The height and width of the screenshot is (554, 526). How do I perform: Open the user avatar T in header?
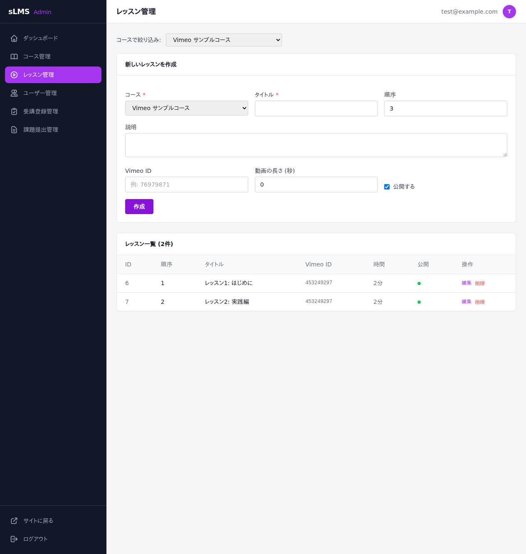click(x=509, y=12)
